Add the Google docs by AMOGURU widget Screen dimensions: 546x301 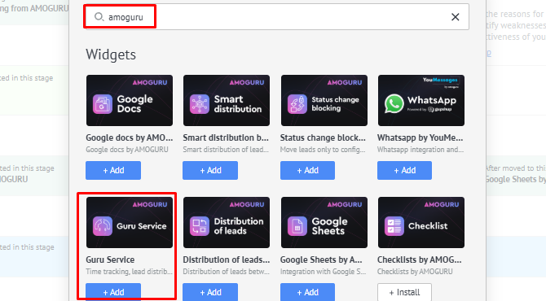pos(113,170)
